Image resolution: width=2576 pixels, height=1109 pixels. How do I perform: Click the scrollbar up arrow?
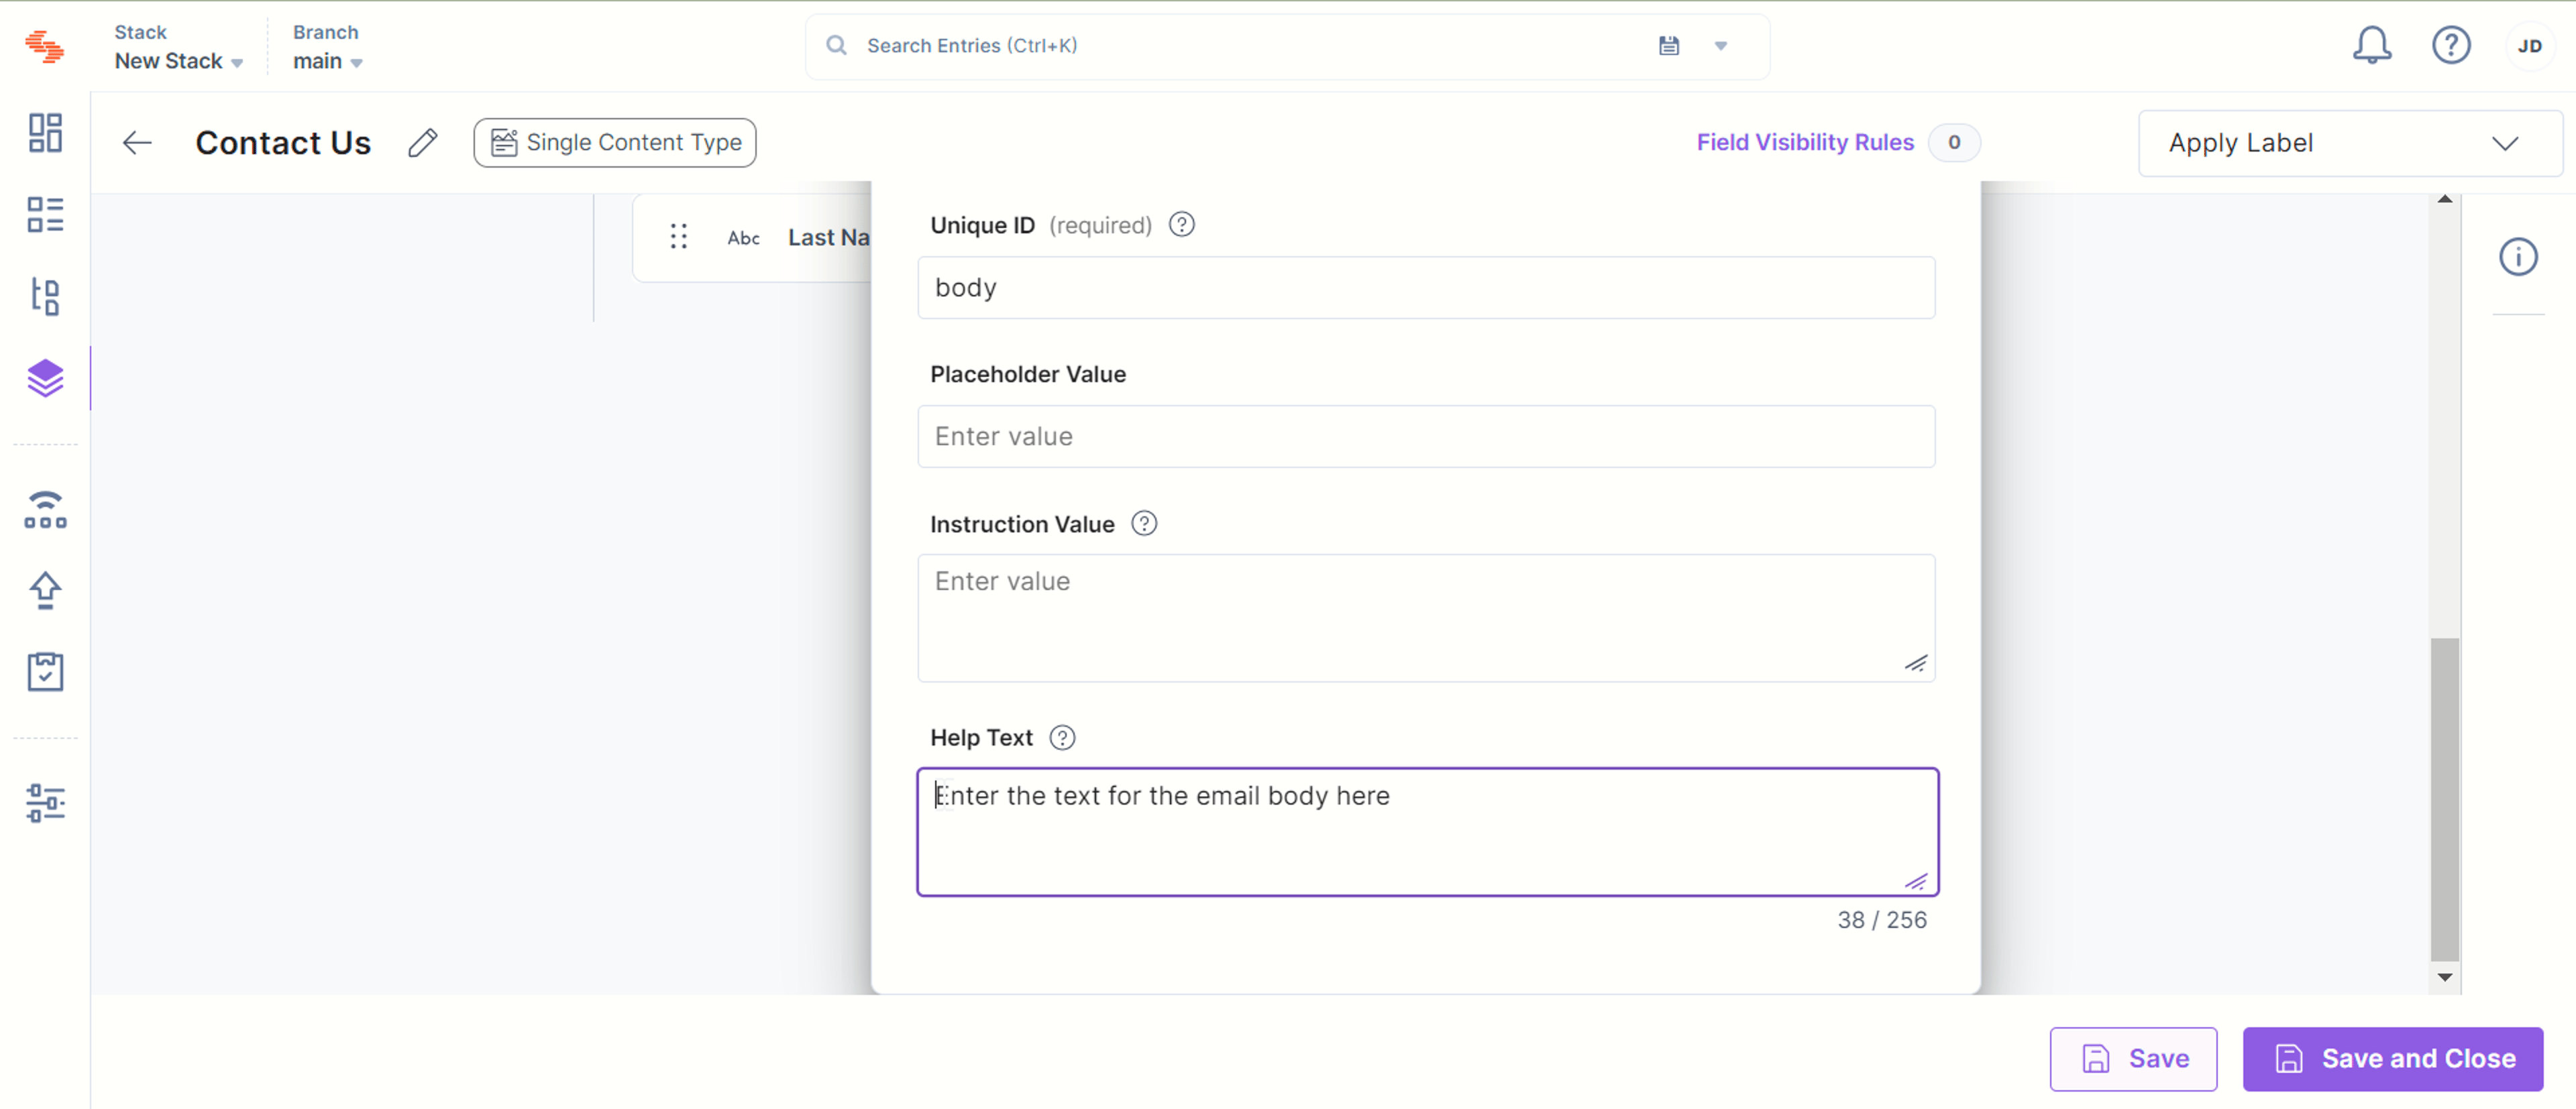click(2444, 200)
